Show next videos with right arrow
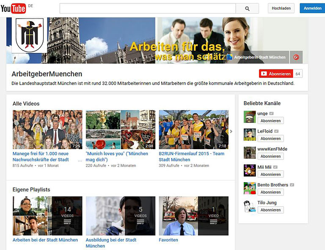 click(231, 131)
